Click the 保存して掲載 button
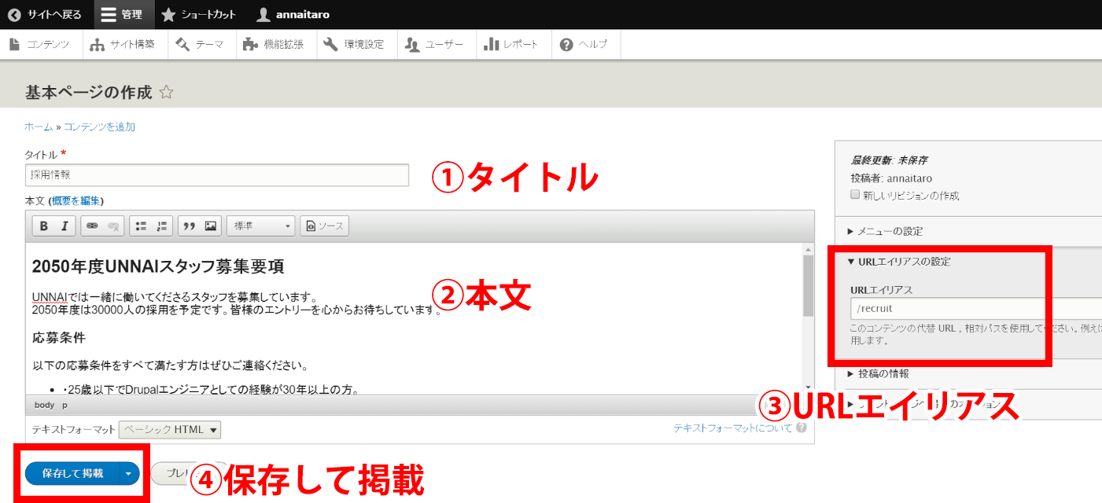The width and height of the screenshot is (1102, 503). (72, 473)
